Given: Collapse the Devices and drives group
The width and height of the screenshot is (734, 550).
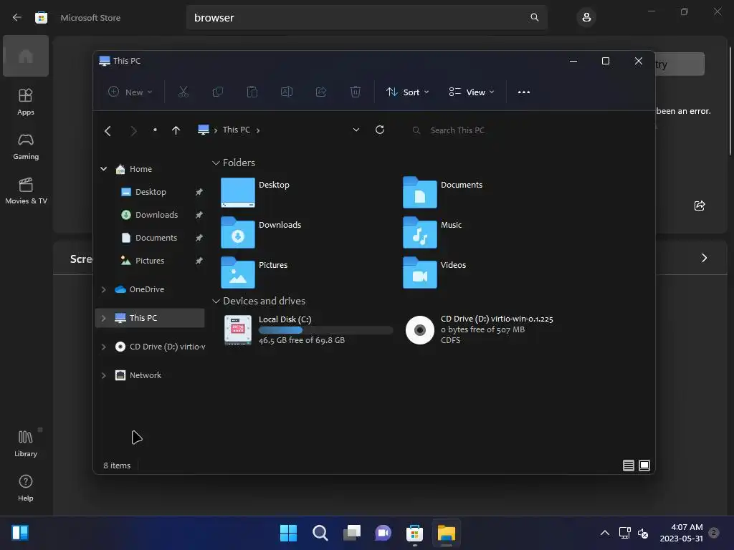Looking at the screenshot, I should [x=216, y=301].
